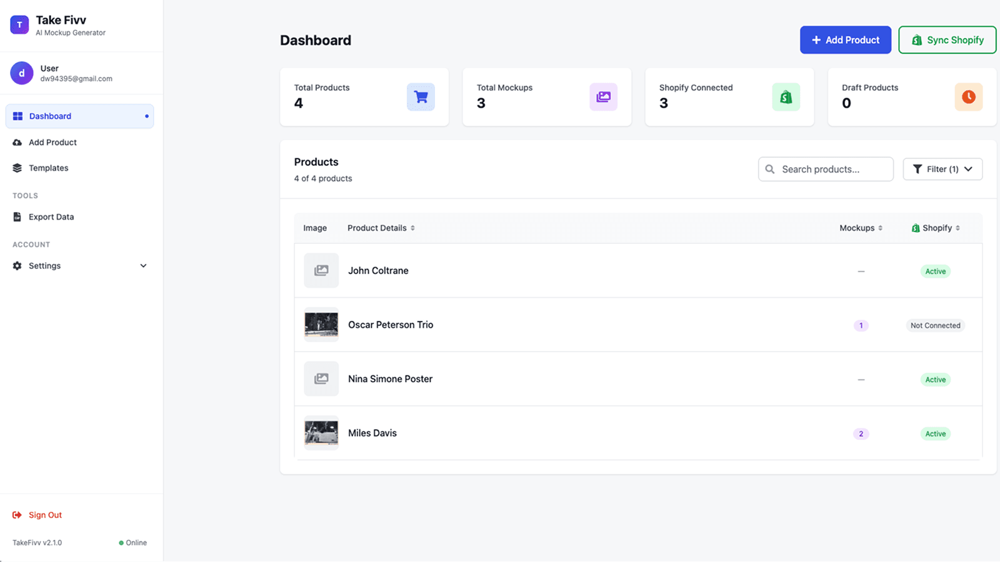Click the dashboard grid icon in the sidebar
This screenshot has height=563, width=1000.
[x=17, y=116]
